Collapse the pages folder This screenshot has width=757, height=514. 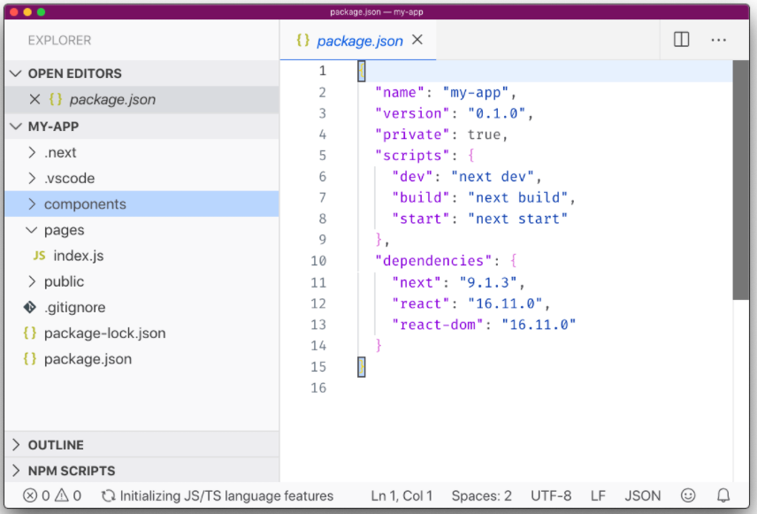click(31, 230)
